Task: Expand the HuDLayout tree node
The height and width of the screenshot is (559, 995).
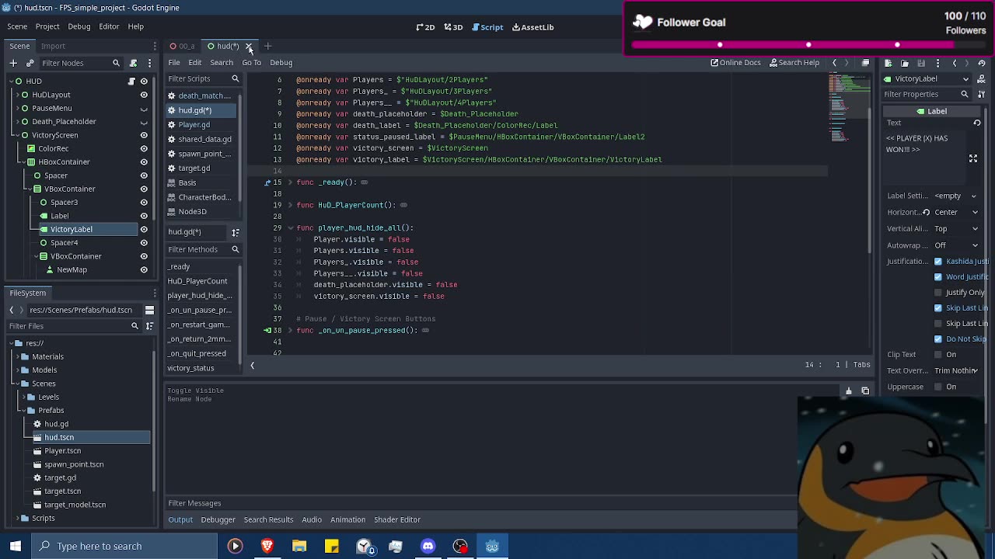Action: coord(16,95)
